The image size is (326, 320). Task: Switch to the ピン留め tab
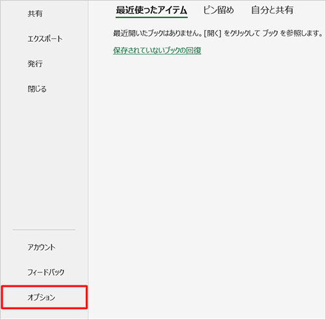coord(218,10)
